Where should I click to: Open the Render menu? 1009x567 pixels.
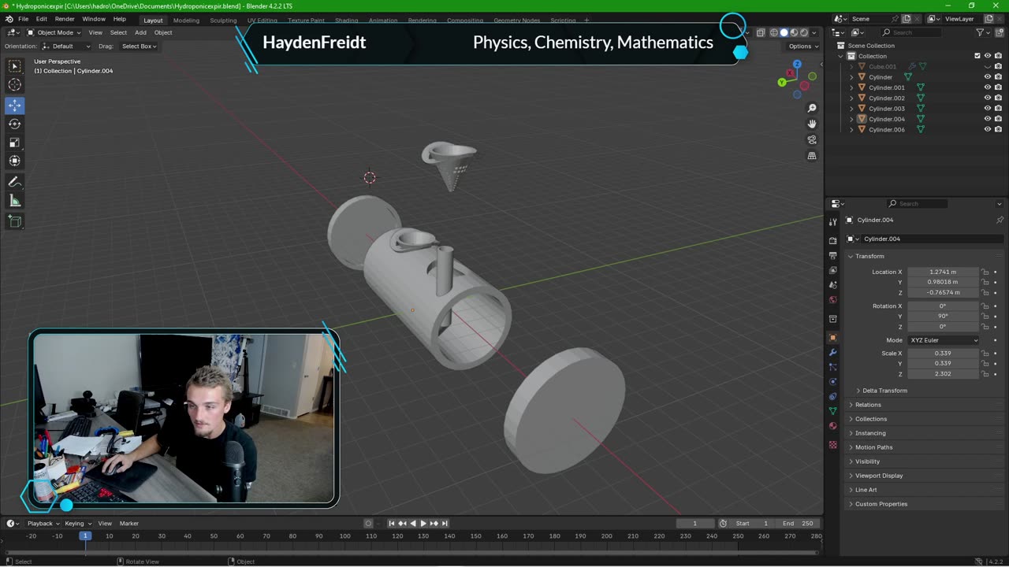pos(65,19)
